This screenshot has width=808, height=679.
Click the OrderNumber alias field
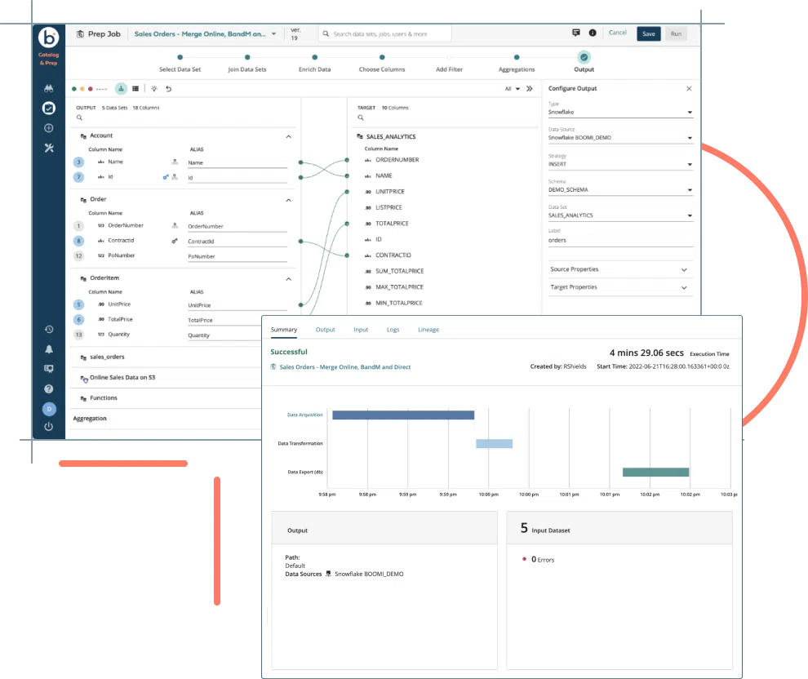tap(237, 226)
